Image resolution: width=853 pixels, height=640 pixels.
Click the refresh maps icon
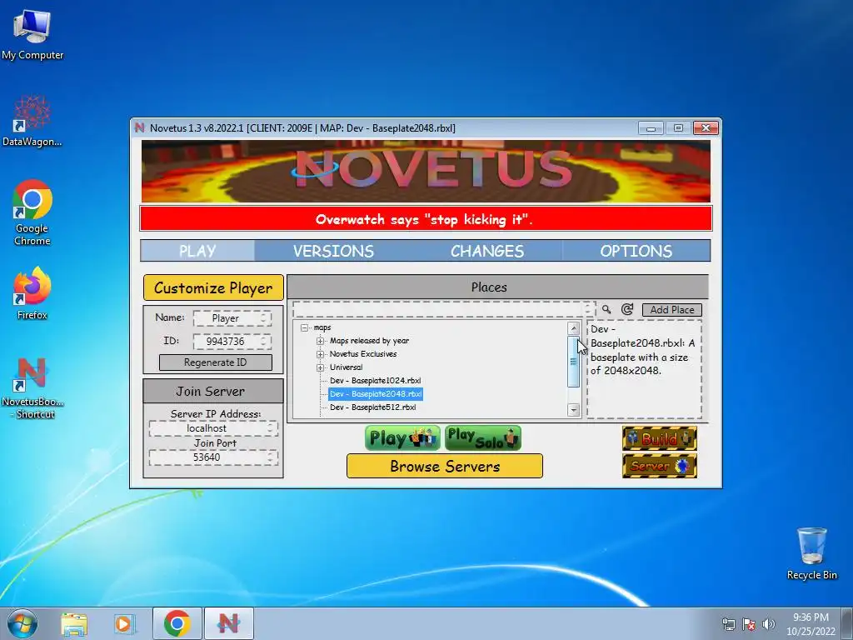point(627,310)
